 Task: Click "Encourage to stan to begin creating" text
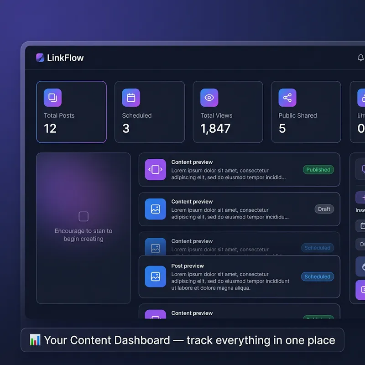point(83,235)
